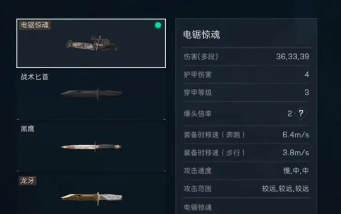Click the 装备时移速（步行）row

(x=246, y=153)
